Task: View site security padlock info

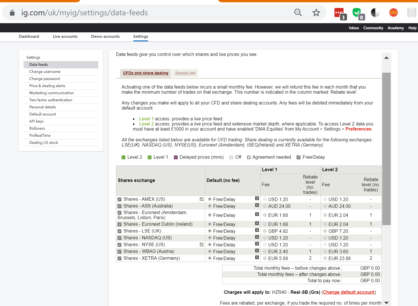Action: click(x=12, y=13)
